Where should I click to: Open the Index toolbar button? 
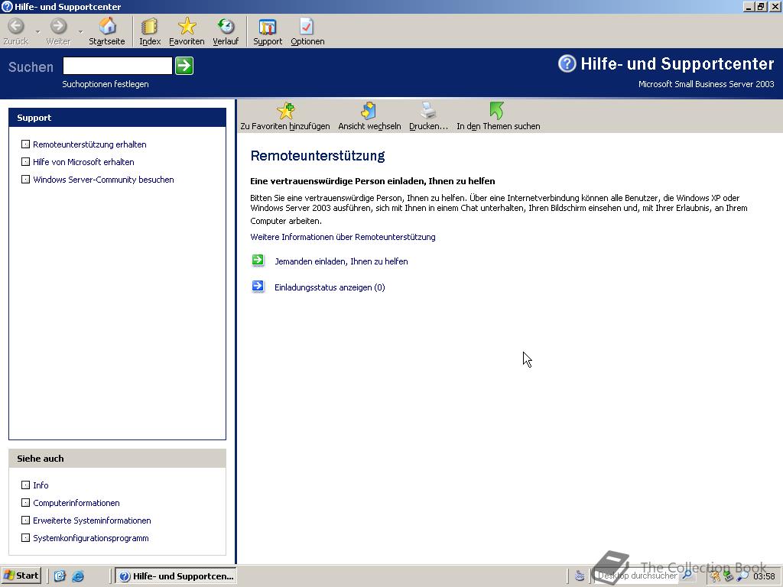150,31
